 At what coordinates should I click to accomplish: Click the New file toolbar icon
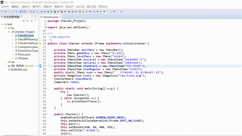(x=2, y=12)
